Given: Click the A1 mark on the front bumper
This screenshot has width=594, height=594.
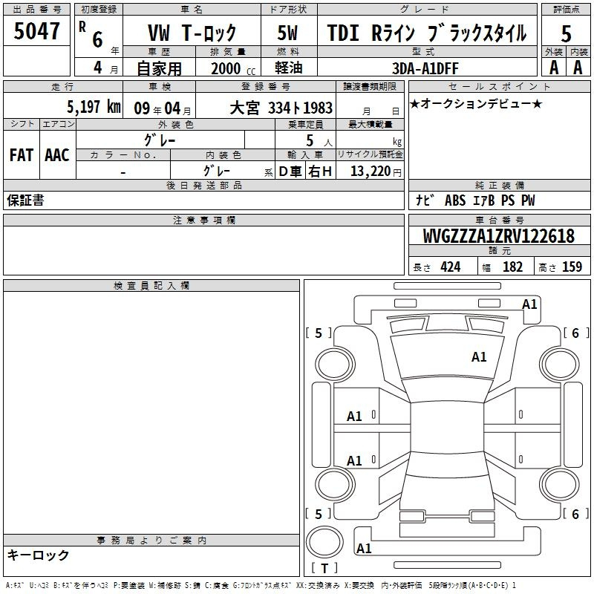Looking at the screenshot, I should [x=529, y=304].
